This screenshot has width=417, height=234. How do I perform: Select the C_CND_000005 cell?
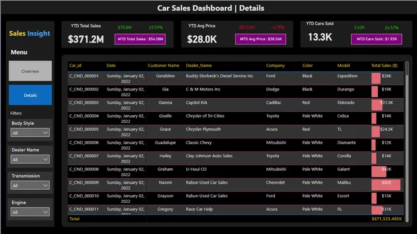[x=84, y=129]
